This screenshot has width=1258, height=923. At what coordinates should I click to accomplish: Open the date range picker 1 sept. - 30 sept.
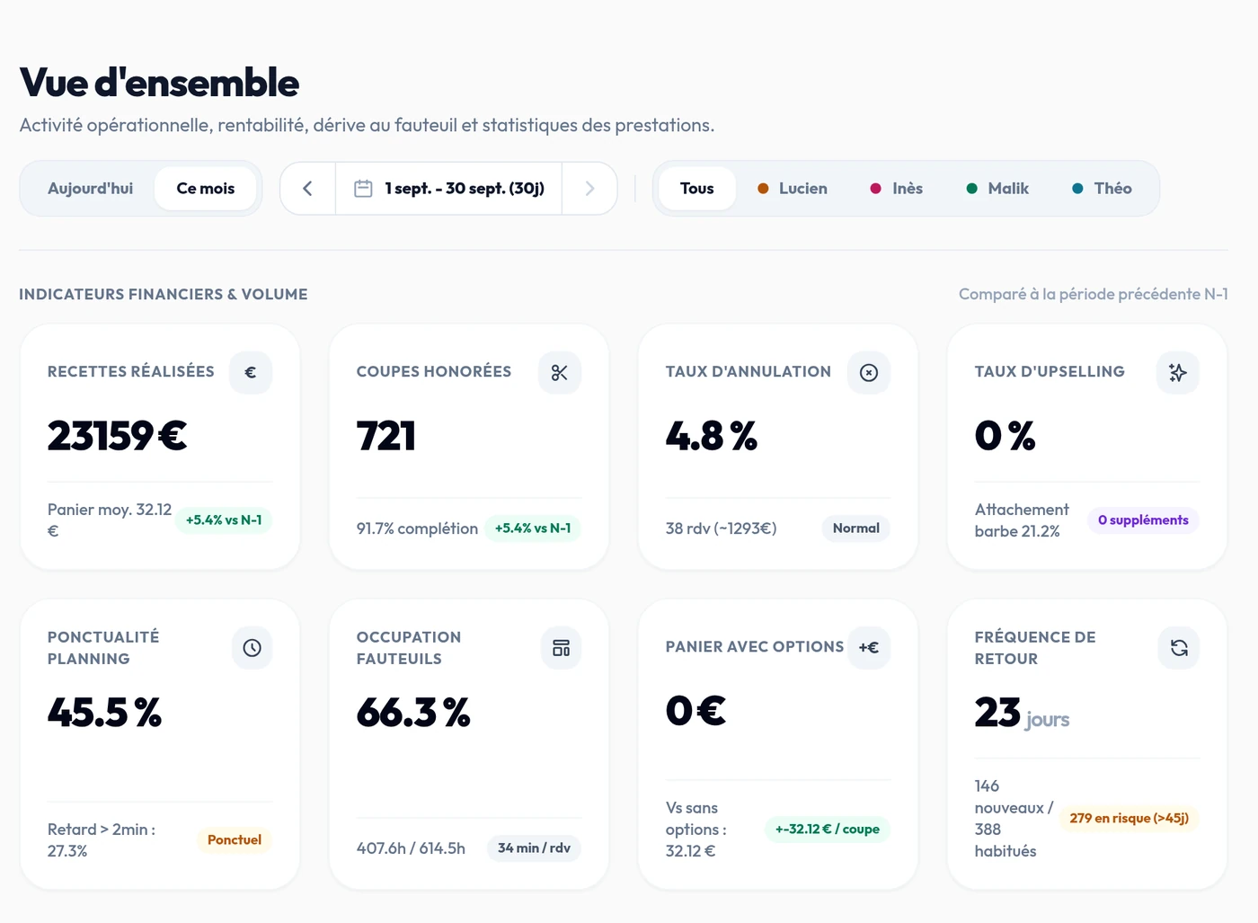[449, 189]
